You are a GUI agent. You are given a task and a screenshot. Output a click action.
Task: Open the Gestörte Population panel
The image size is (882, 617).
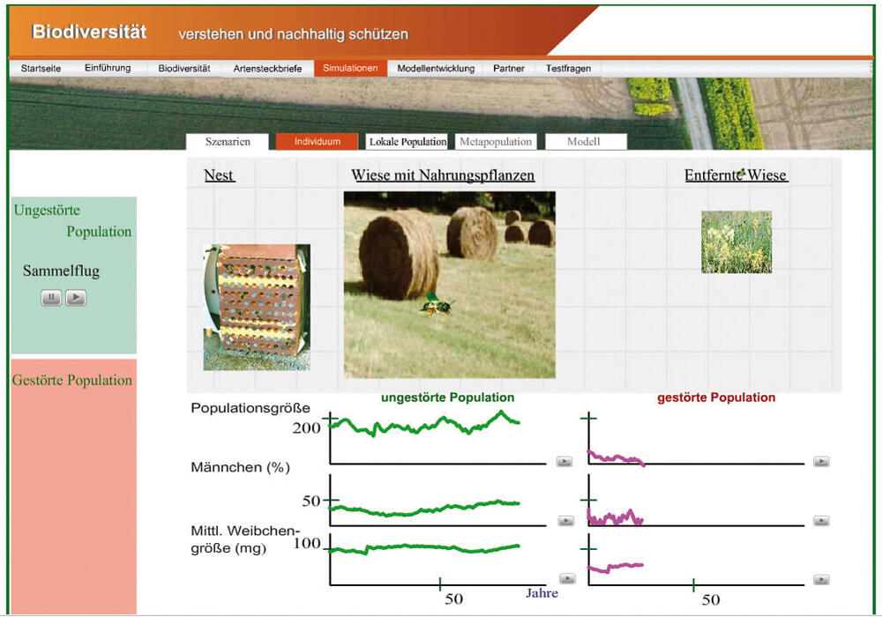coord(72,381)
